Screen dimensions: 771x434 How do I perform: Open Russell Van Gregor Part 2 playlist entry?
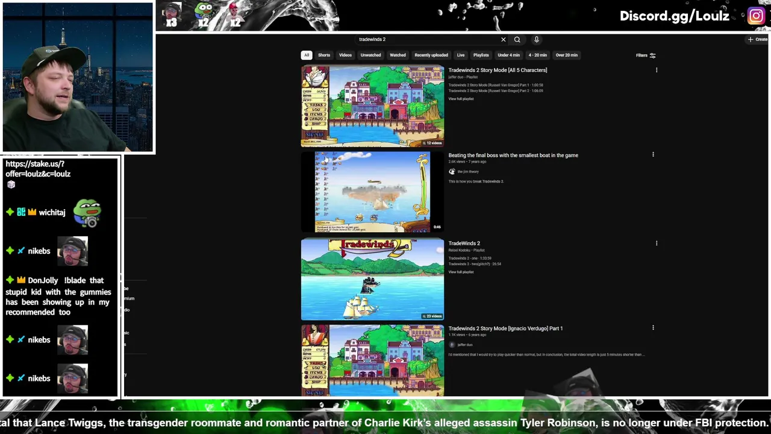coord(496,91)
